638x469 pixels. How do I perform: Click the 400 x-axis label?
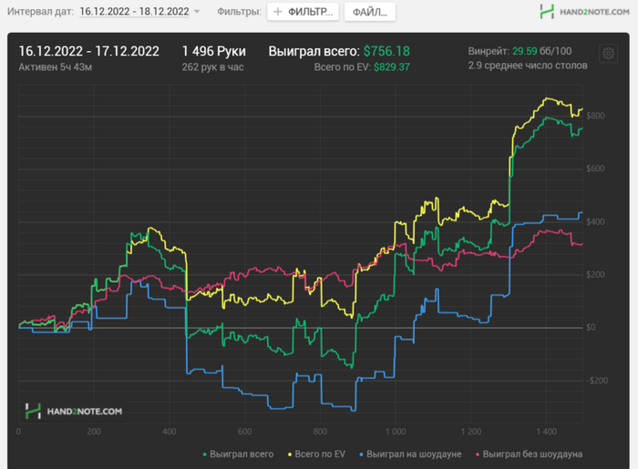click(x=170, y=432)
